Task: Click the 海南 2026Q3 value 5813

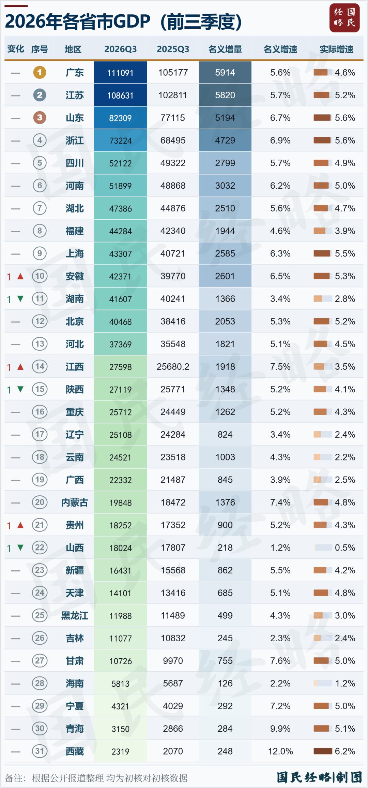Action: [121, 684]
